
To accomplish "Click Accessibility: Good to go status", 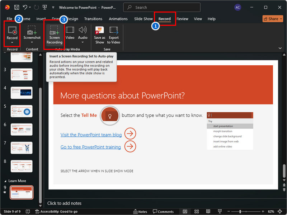I will (x=56, y=211).
